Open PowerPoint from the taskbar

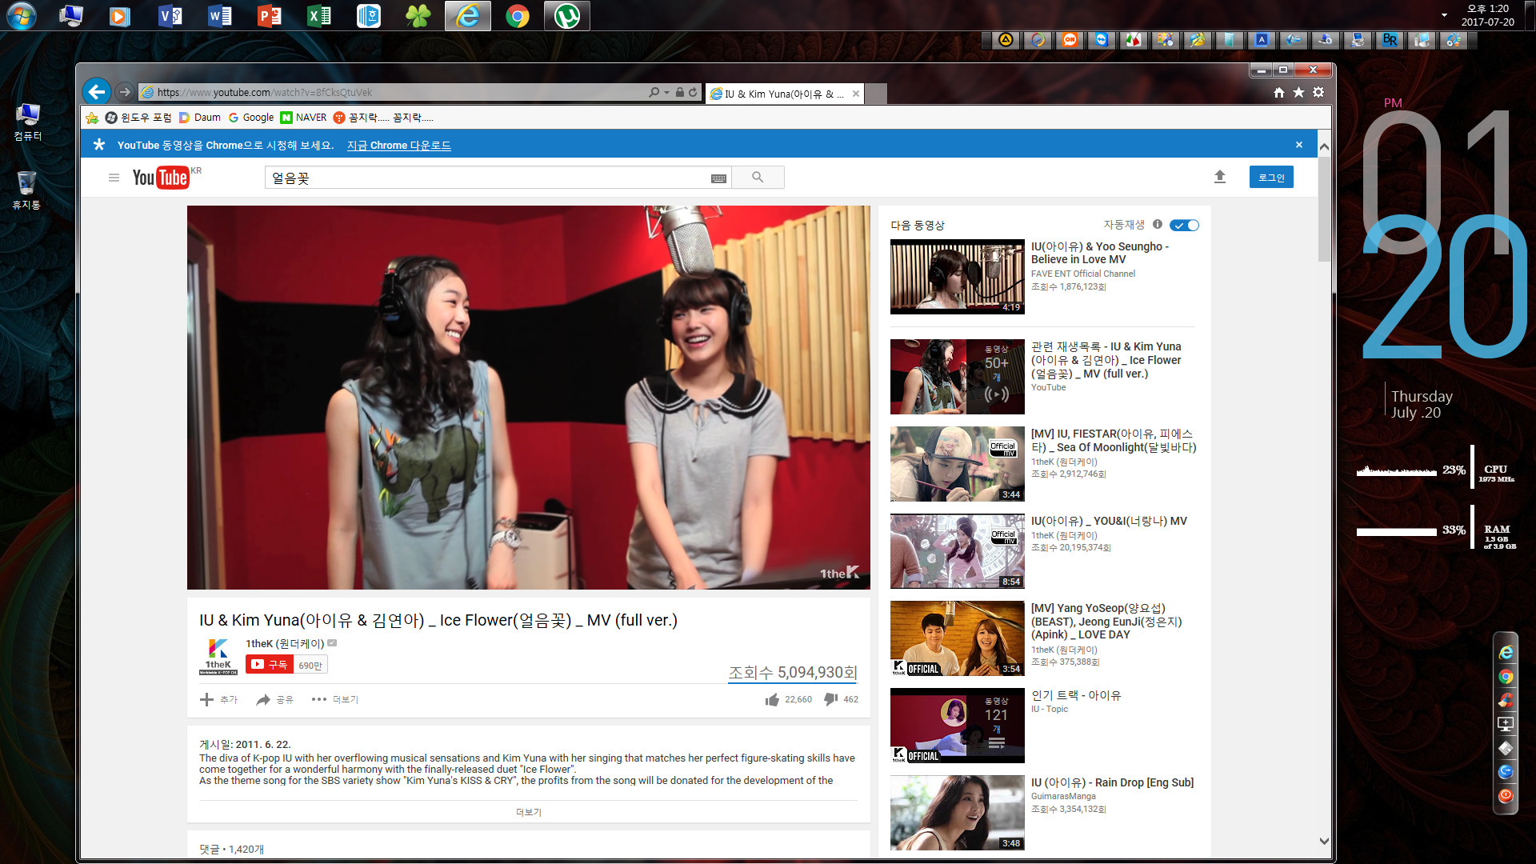[269, 16]
